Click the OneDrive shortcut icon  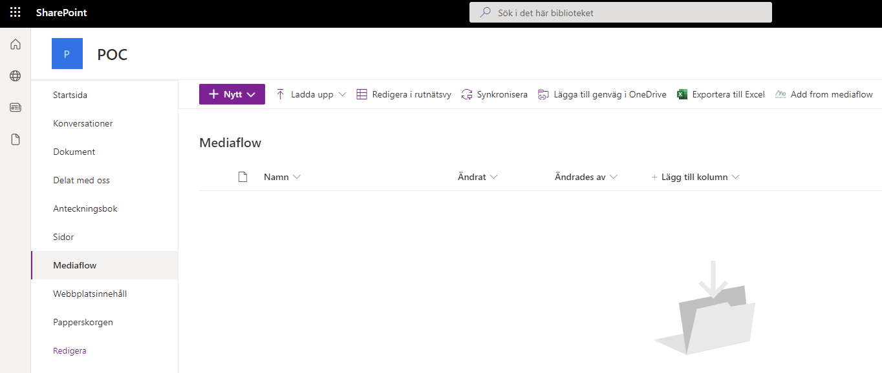[544, 94]
